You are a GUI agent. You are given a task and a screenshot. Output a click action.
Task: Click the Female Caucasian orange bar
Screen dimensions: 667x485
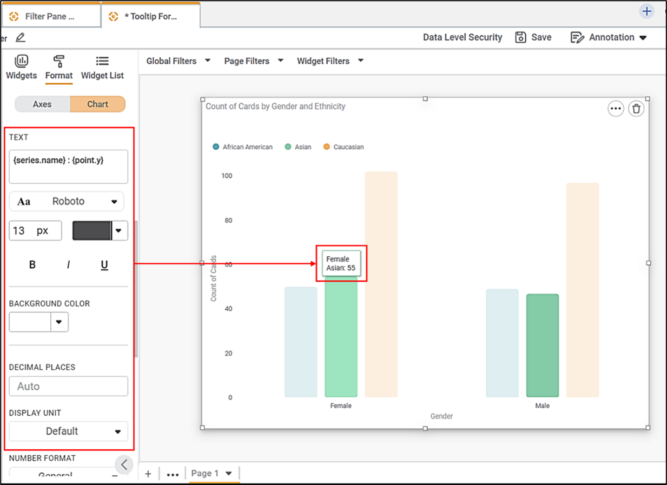[x=381, y=285]
